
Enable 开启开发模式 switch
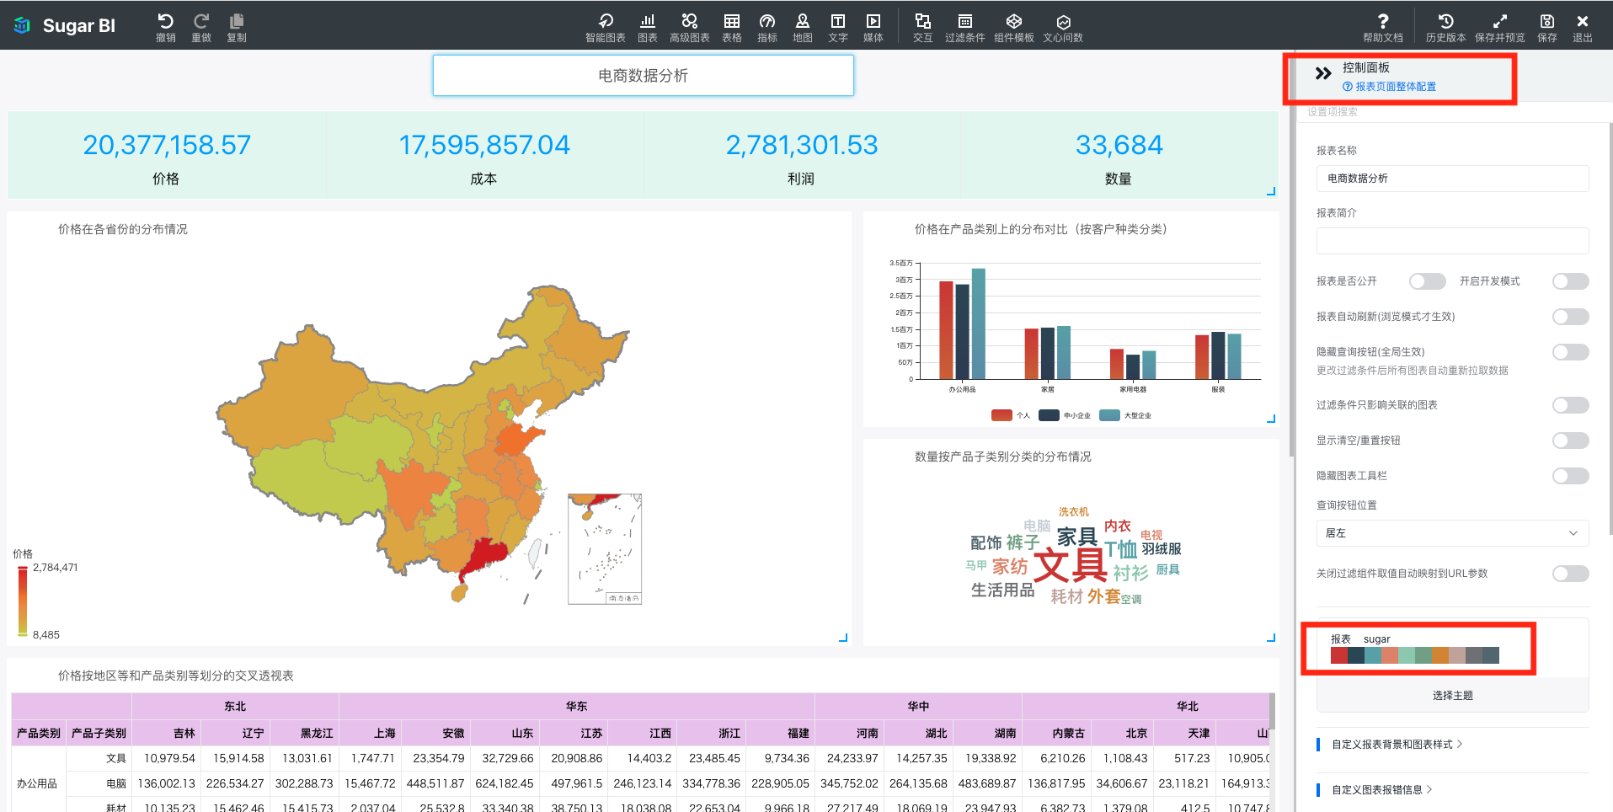[x=1571, y=281]
